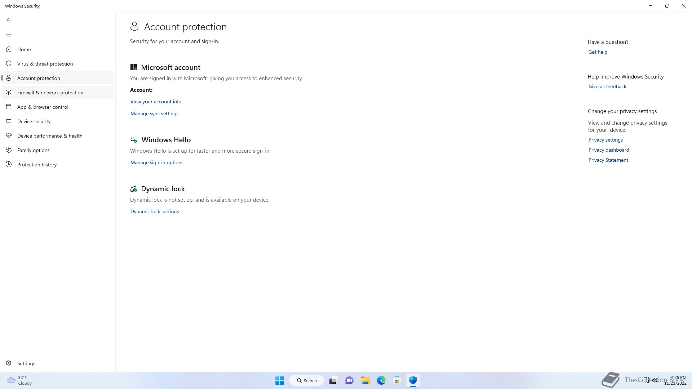The image size is (692, 389).
Task: Open Task View from the taskbar
Action: click(333, 380)
